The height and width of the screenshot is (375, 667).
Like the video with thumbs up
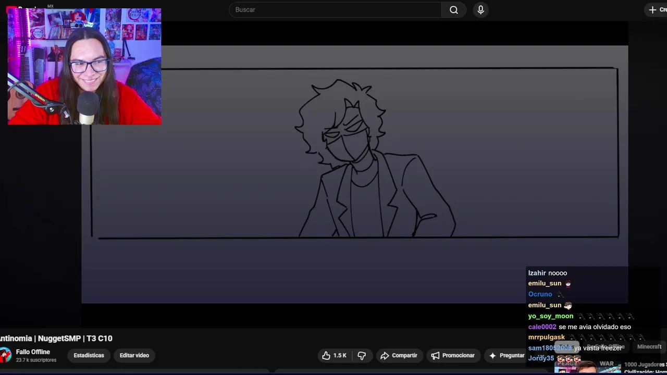point(335,355)
